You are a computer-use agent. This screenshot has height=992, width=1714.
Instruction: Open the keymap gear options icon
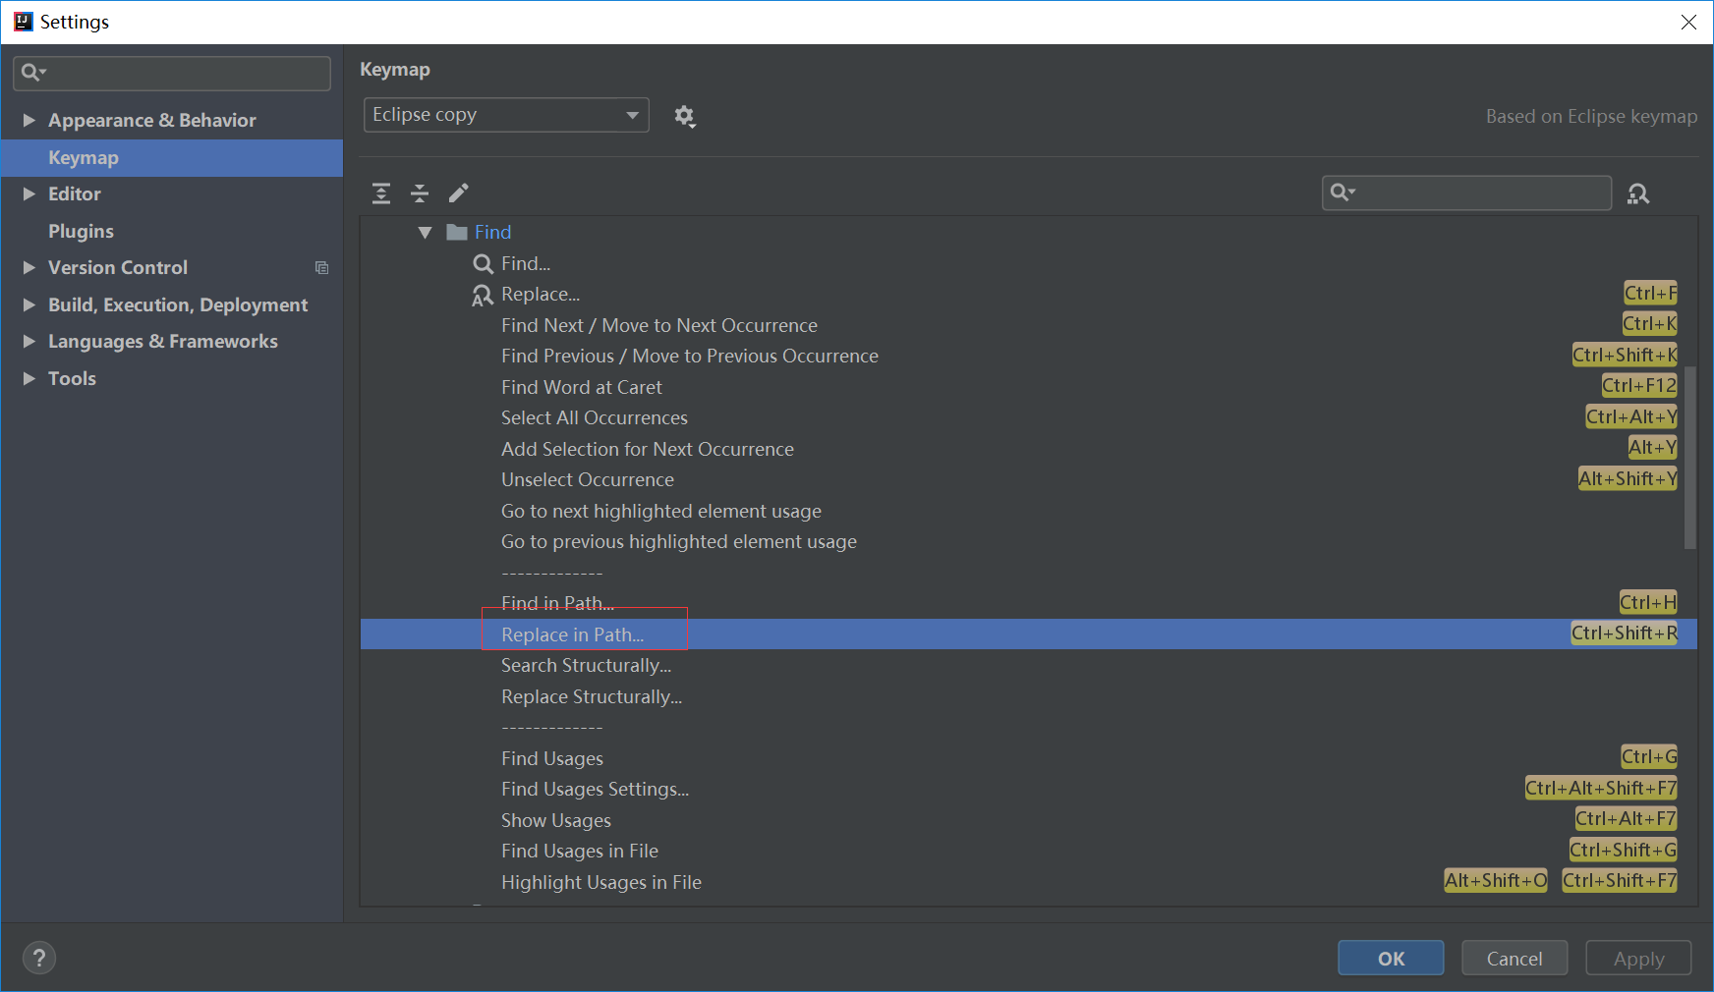pyautogui.click(x=685, y=117)
